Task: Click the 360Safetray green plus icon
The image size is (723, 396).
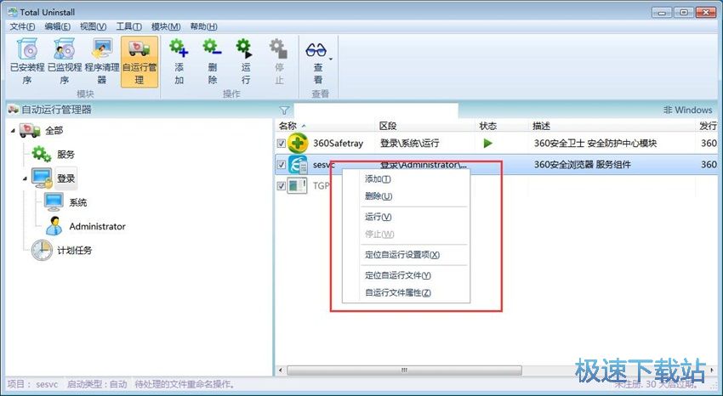Action: click(298, 144)
